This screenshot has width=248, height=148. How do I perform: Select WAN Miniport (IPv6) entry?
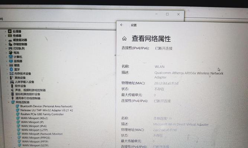coord(34,126)
